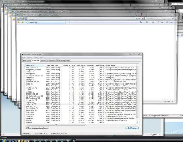Sort processes by Image Name column
This screenshot has height=142, width=183.
[x=34, y=65]
